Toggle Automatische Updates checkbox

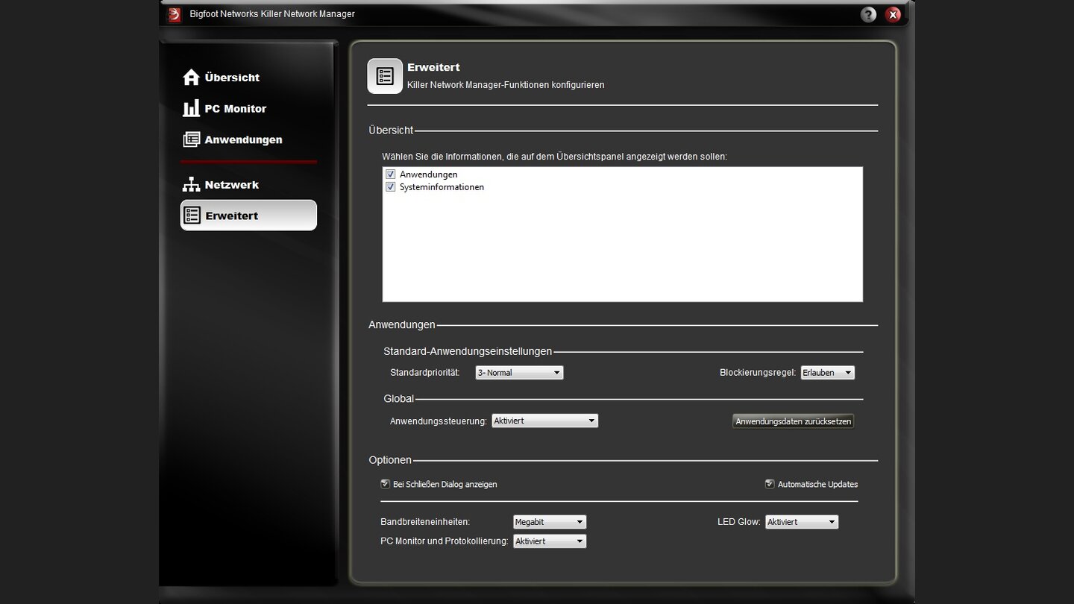click(x=770, y=484)
